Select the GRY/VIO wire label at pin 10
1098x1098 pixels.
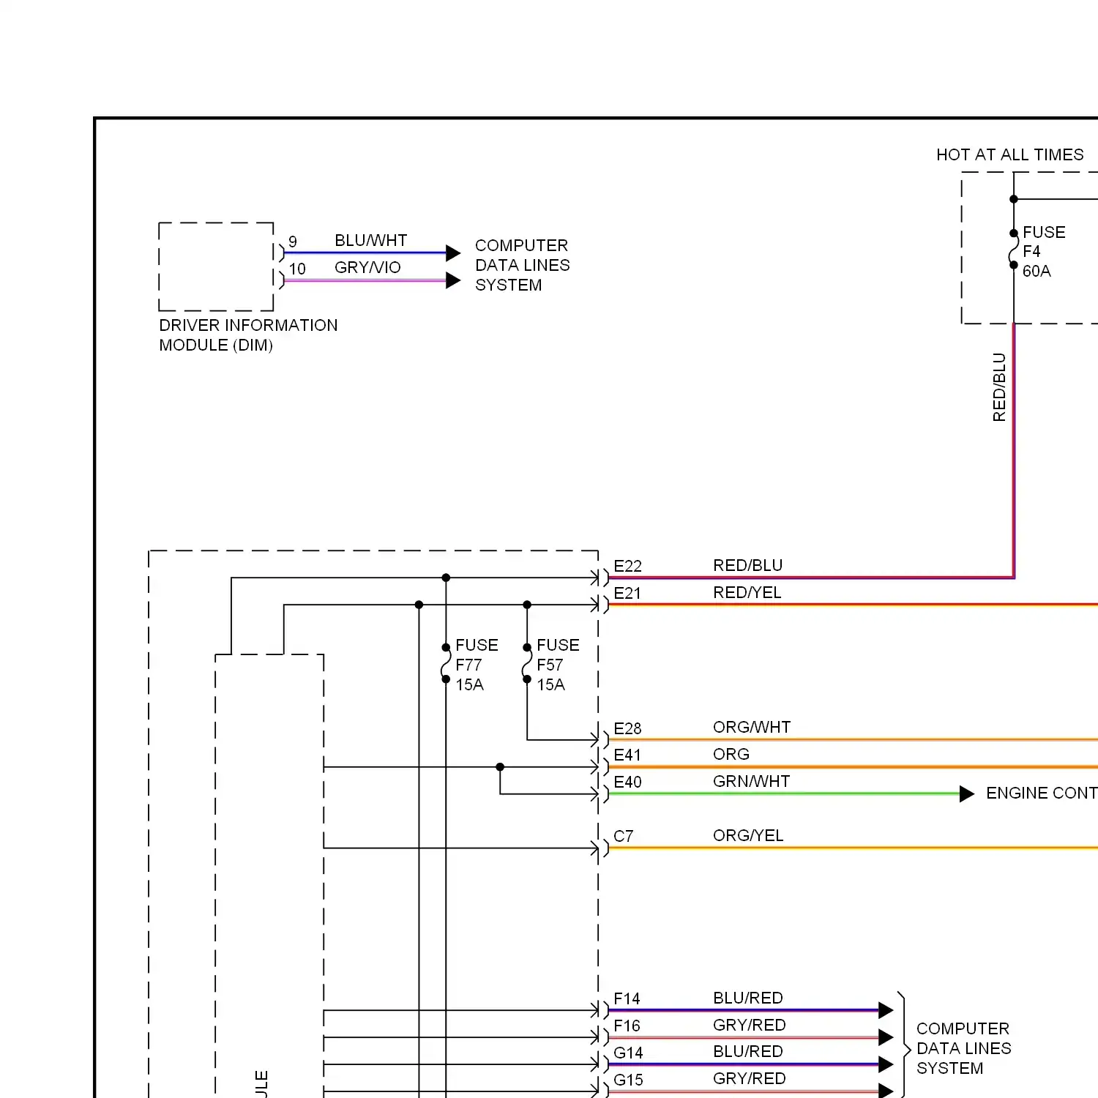pyautogui.click(x=367, y=268)
